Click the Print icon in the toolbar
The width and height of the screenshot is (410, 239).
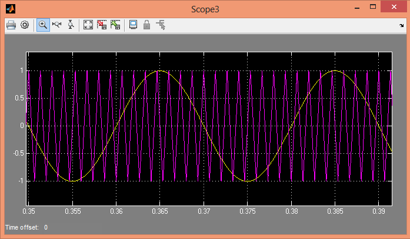tap(11, 25)
